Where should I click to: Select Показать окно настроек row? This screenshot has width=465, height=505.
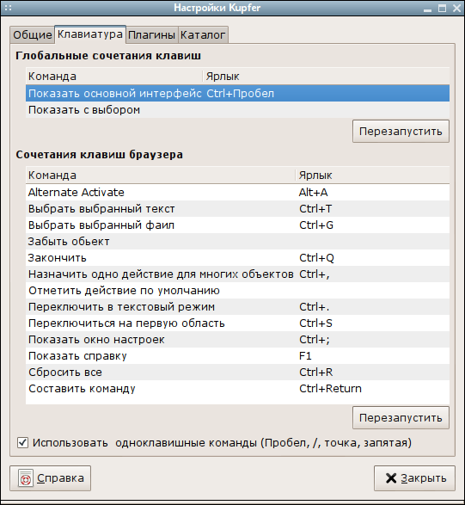point(237,340)
